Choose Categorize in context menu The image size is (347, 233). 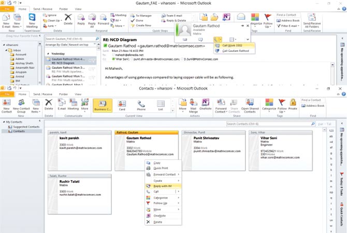click(163, 198)
